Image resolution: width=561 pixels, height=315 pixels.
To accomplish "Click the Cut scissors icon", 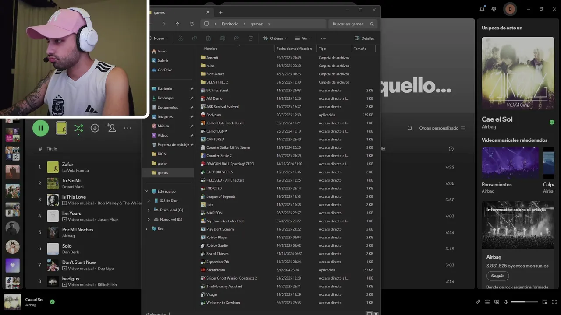I will pos(180,38).
